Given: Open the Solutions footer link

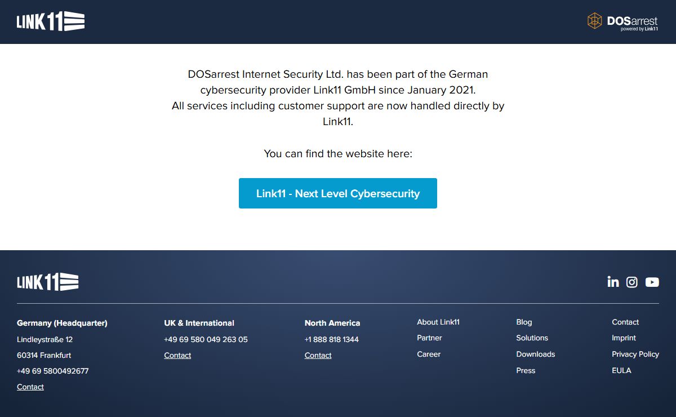Looking at the screenshot, I should click(x=532, y=338).
